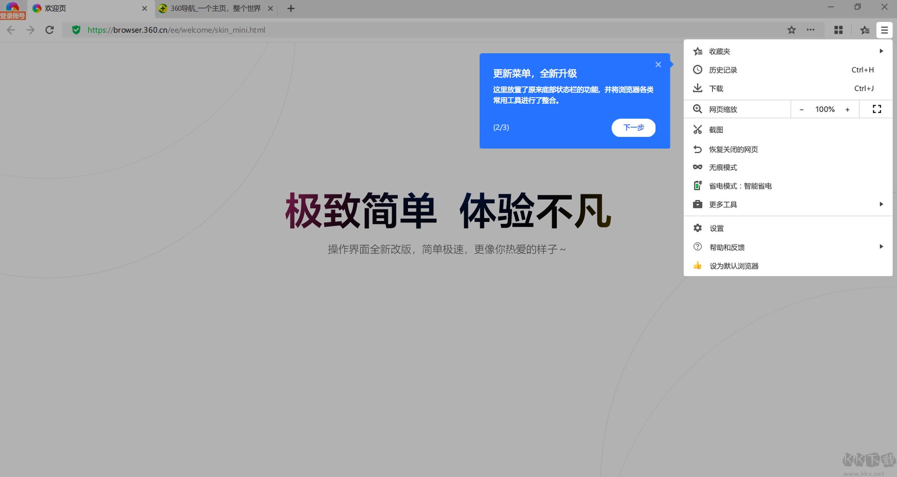Viewport: 897px width, 477px height.
Task: Switch to the 360导航 tab
Action: point(211,8)
